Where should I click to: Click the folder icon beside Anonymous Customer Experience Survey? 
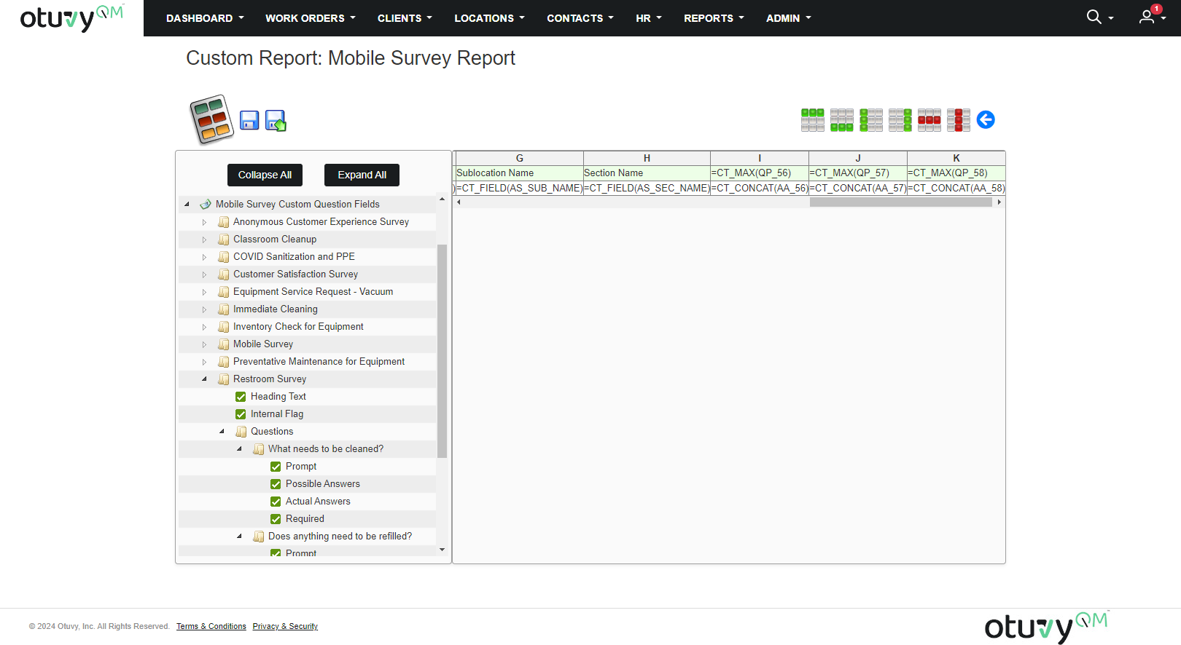pos(223,222)
